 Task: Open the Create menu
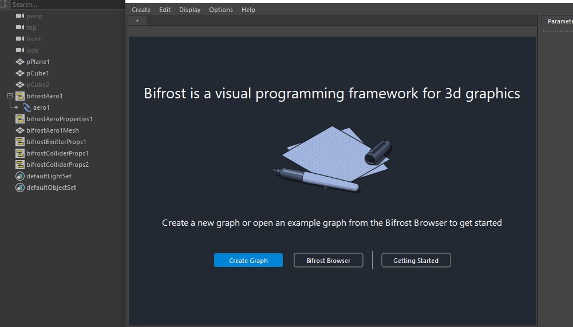(141, 10)
